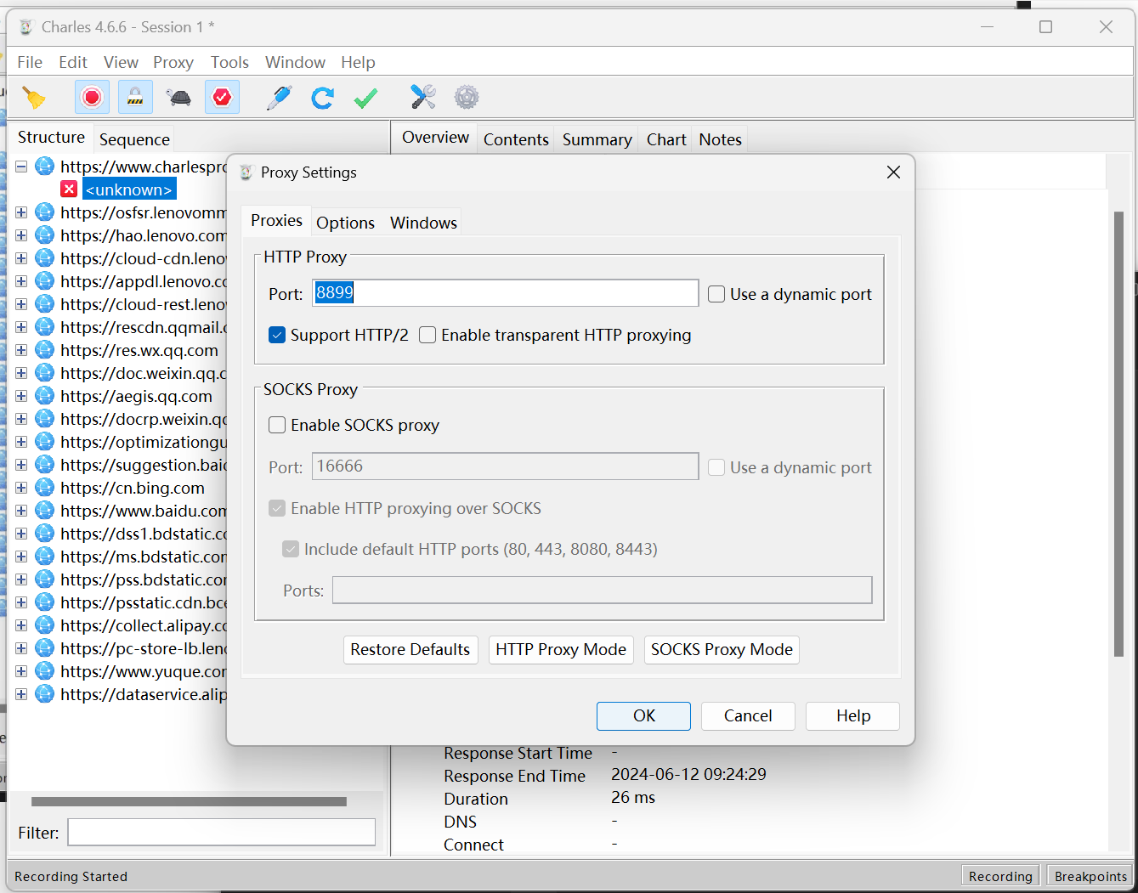Click HTTP Proxy Mode button

(x=561, y=650)
